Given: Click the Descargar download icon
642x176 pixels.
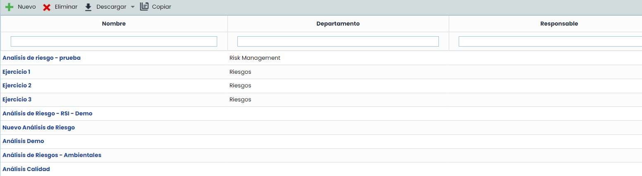Looking at the screenshot, I should (88, 7).
